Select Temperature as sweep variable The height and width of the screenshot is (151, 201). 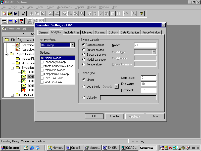[x=84, y=64]
